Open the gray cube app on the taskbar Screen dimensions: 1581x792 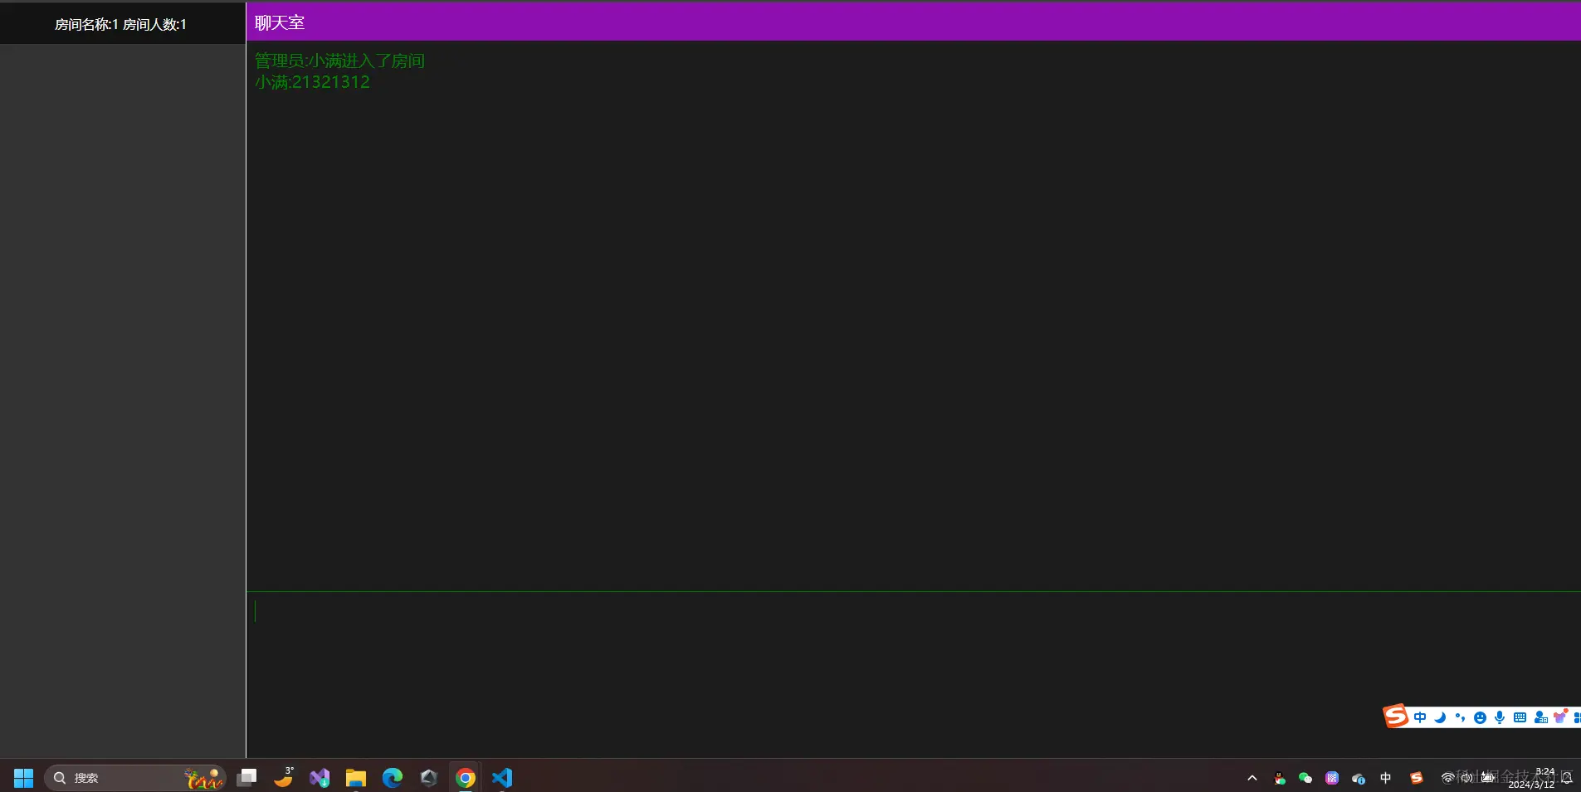[x=429, y=778]
